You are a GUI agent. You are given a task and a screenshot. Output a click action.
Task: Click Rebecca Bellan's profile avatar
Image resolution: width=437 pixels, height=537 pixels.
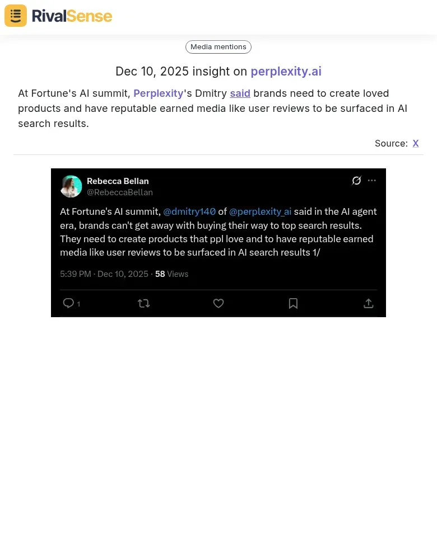[71, 186]
